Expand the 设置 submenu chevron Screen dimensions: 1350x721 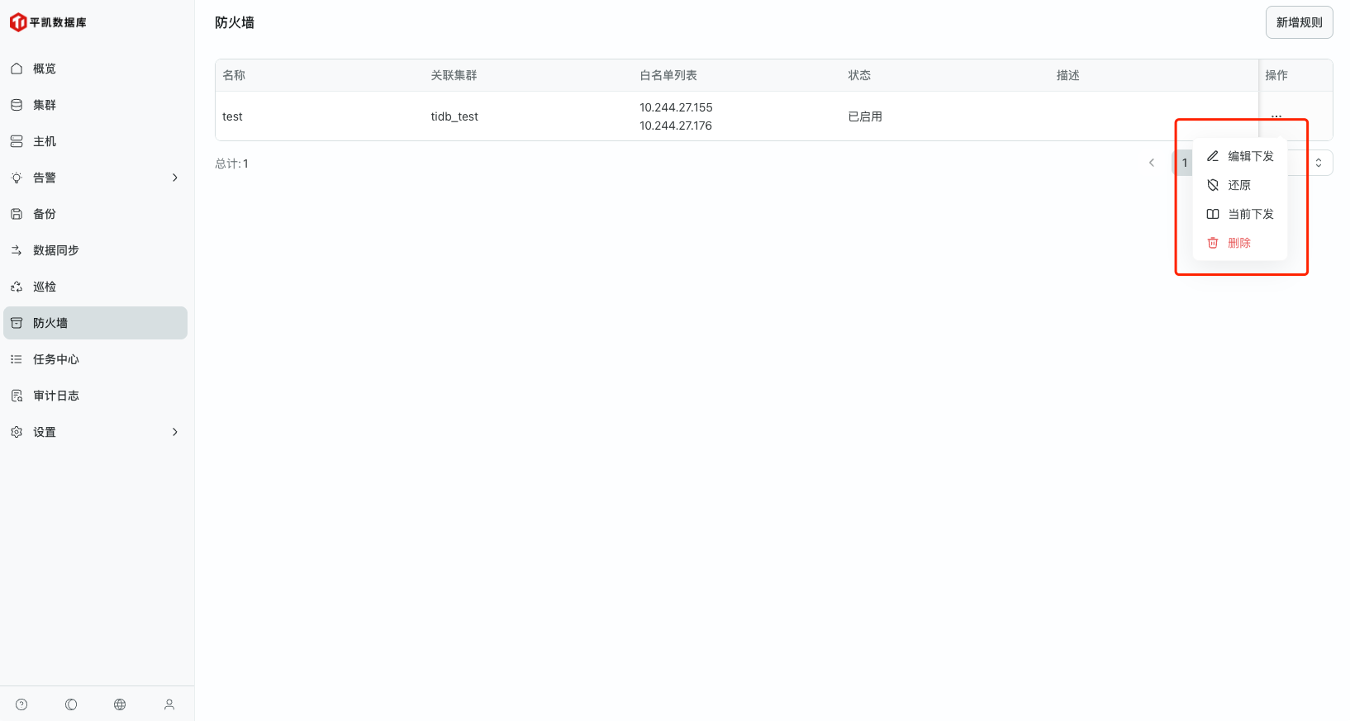(174, 432)
